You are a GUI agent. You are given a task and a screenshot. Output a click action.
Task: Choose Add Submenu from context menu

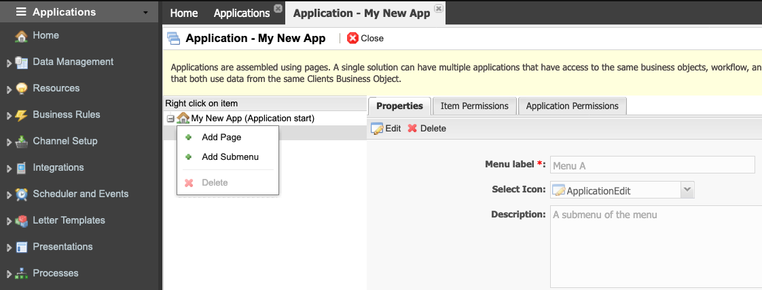[x=230, y=157]
